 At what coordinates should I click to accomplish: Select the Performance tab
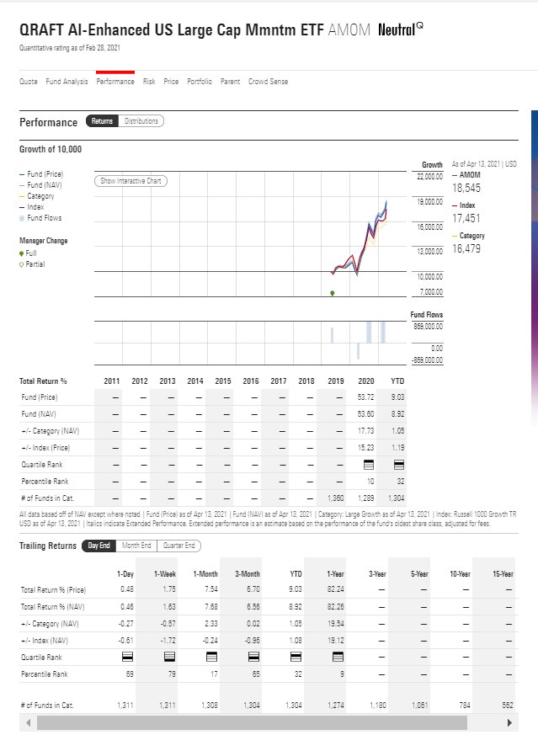click(115, 82)
